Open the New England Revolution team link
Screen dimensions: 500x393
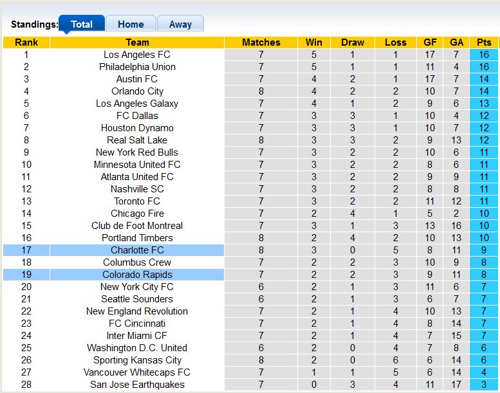pos(137,311)
